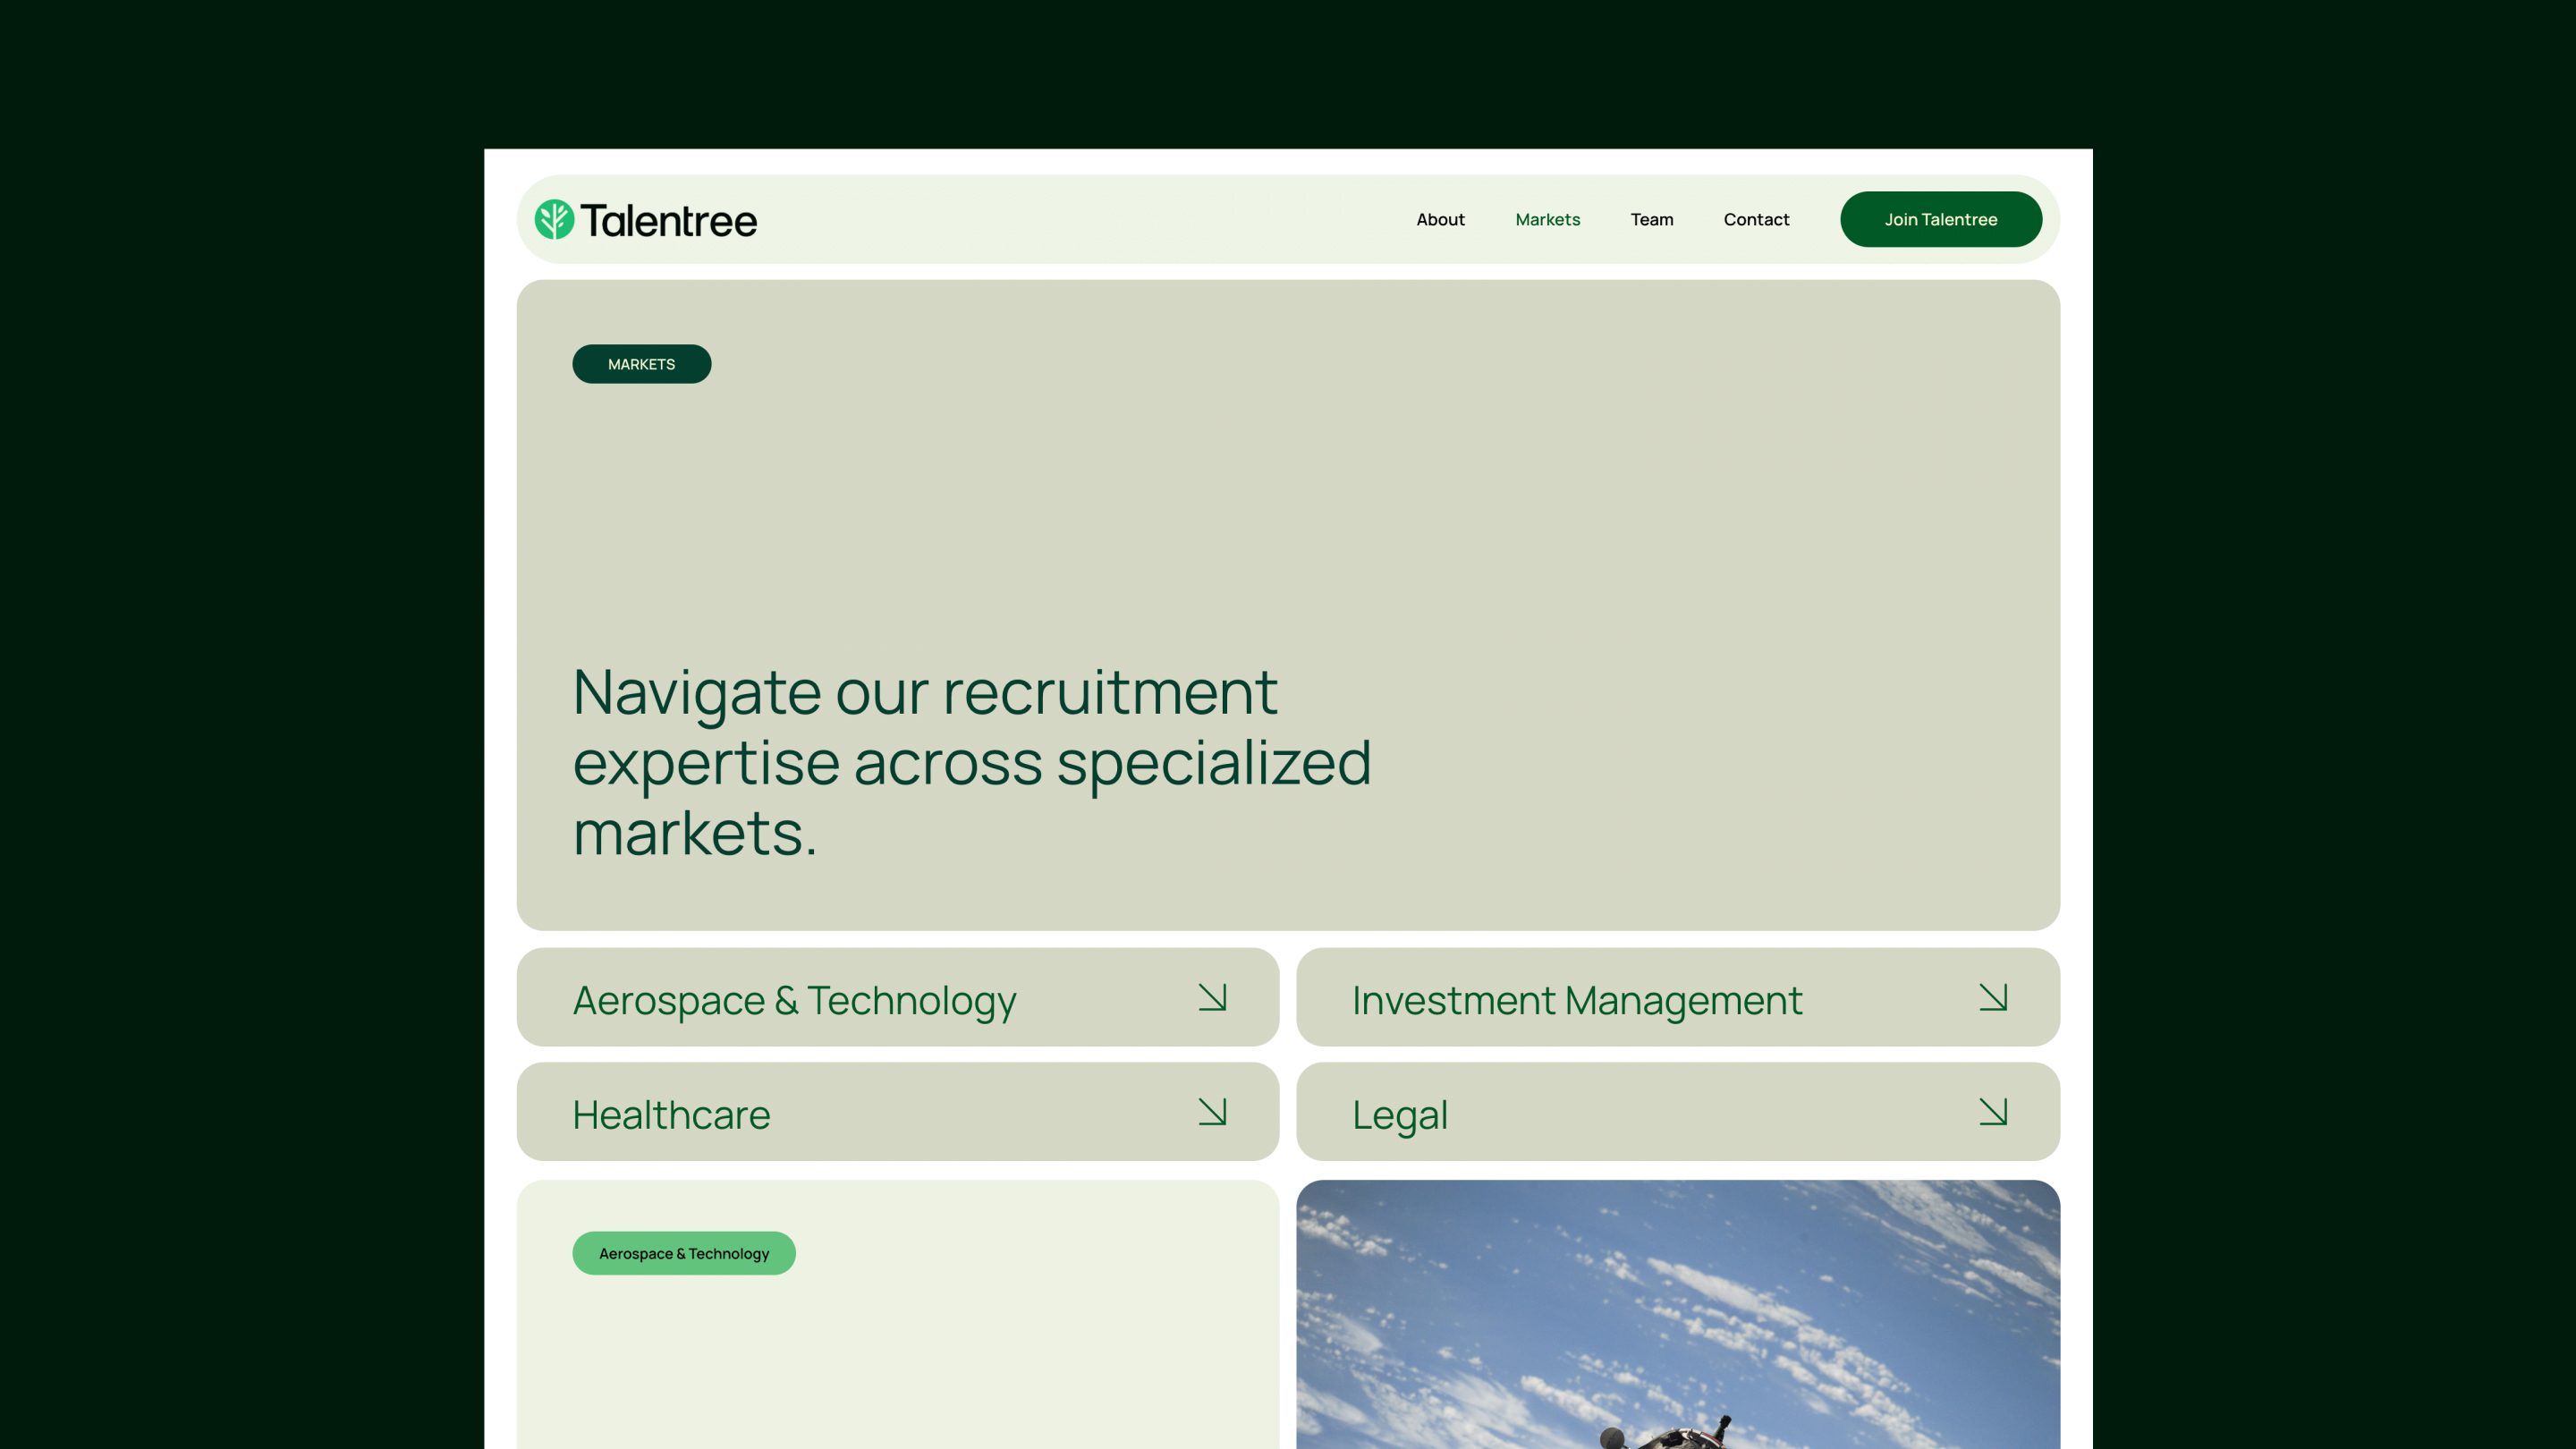Click the Talentree wordmark text
The width and height of the screenshot is (2576, 1449).
[668, 221]
